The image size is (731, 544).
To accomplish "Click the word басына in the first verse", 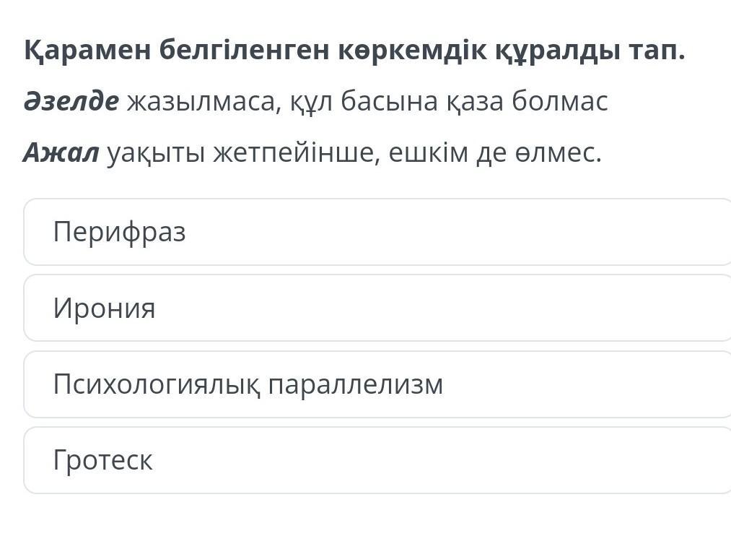I will [x=389, y=101].
